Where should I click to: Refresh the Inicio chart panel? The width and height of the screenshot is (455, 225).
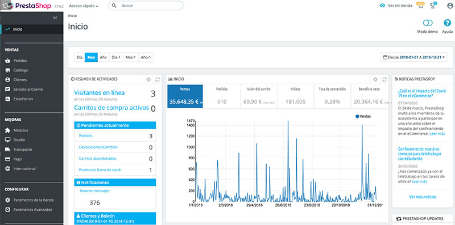point(384,79)
